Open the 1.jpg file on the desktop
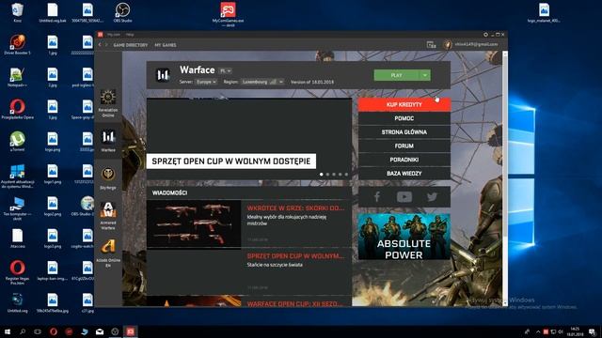 click(x=53, y=44)
